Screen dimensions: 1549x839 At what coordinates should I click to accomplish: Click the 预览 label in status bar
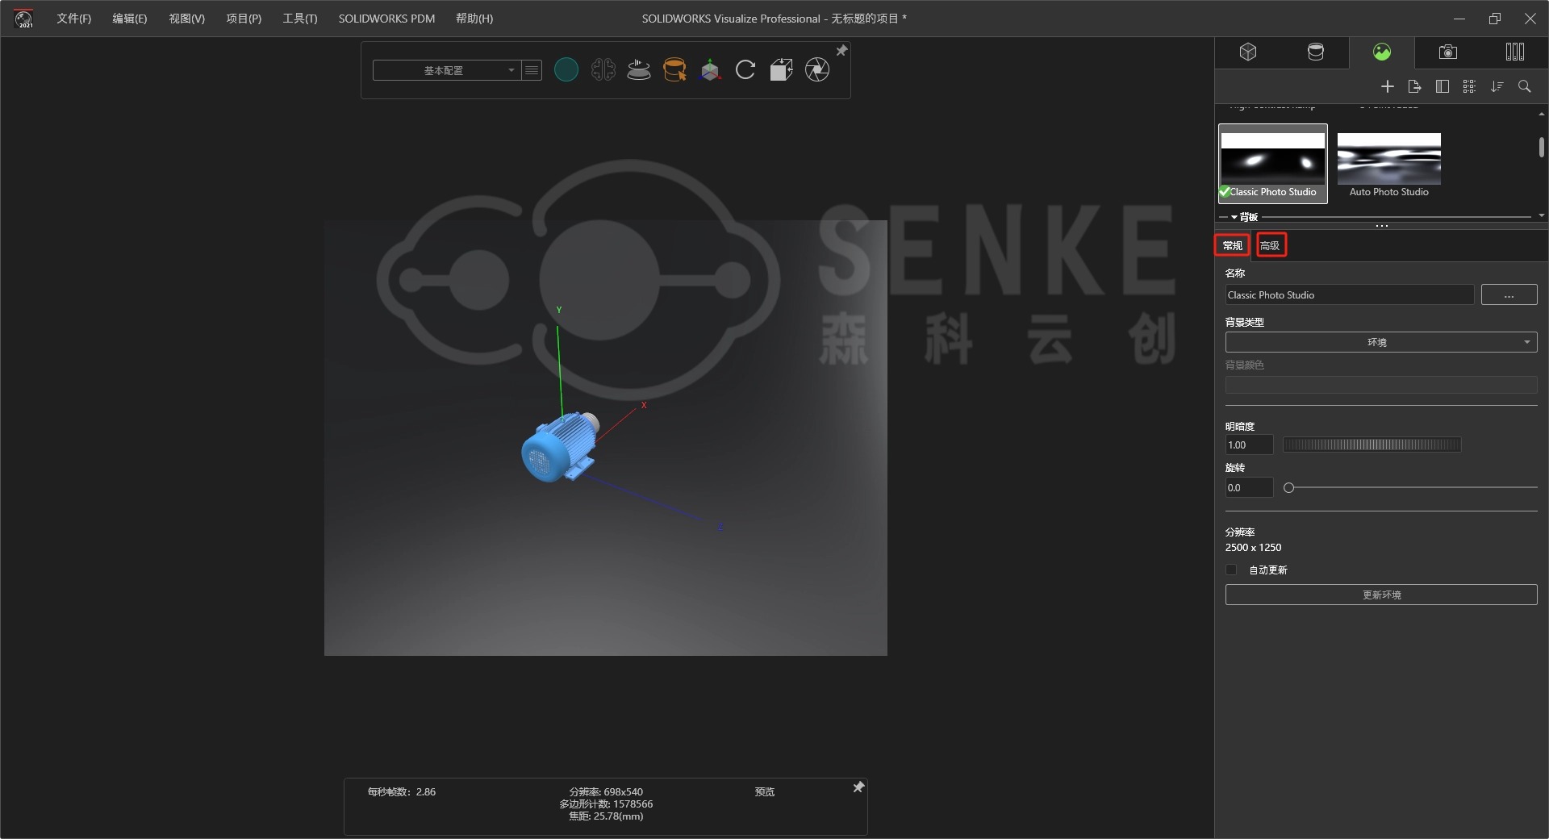764,792
